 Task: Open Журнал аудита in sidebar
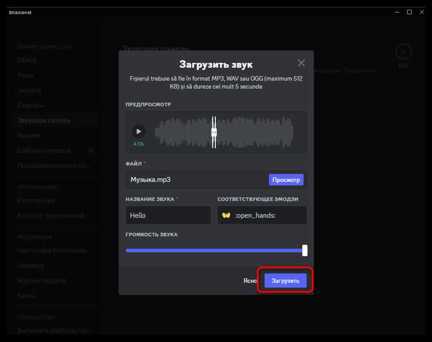coord(41,280)
